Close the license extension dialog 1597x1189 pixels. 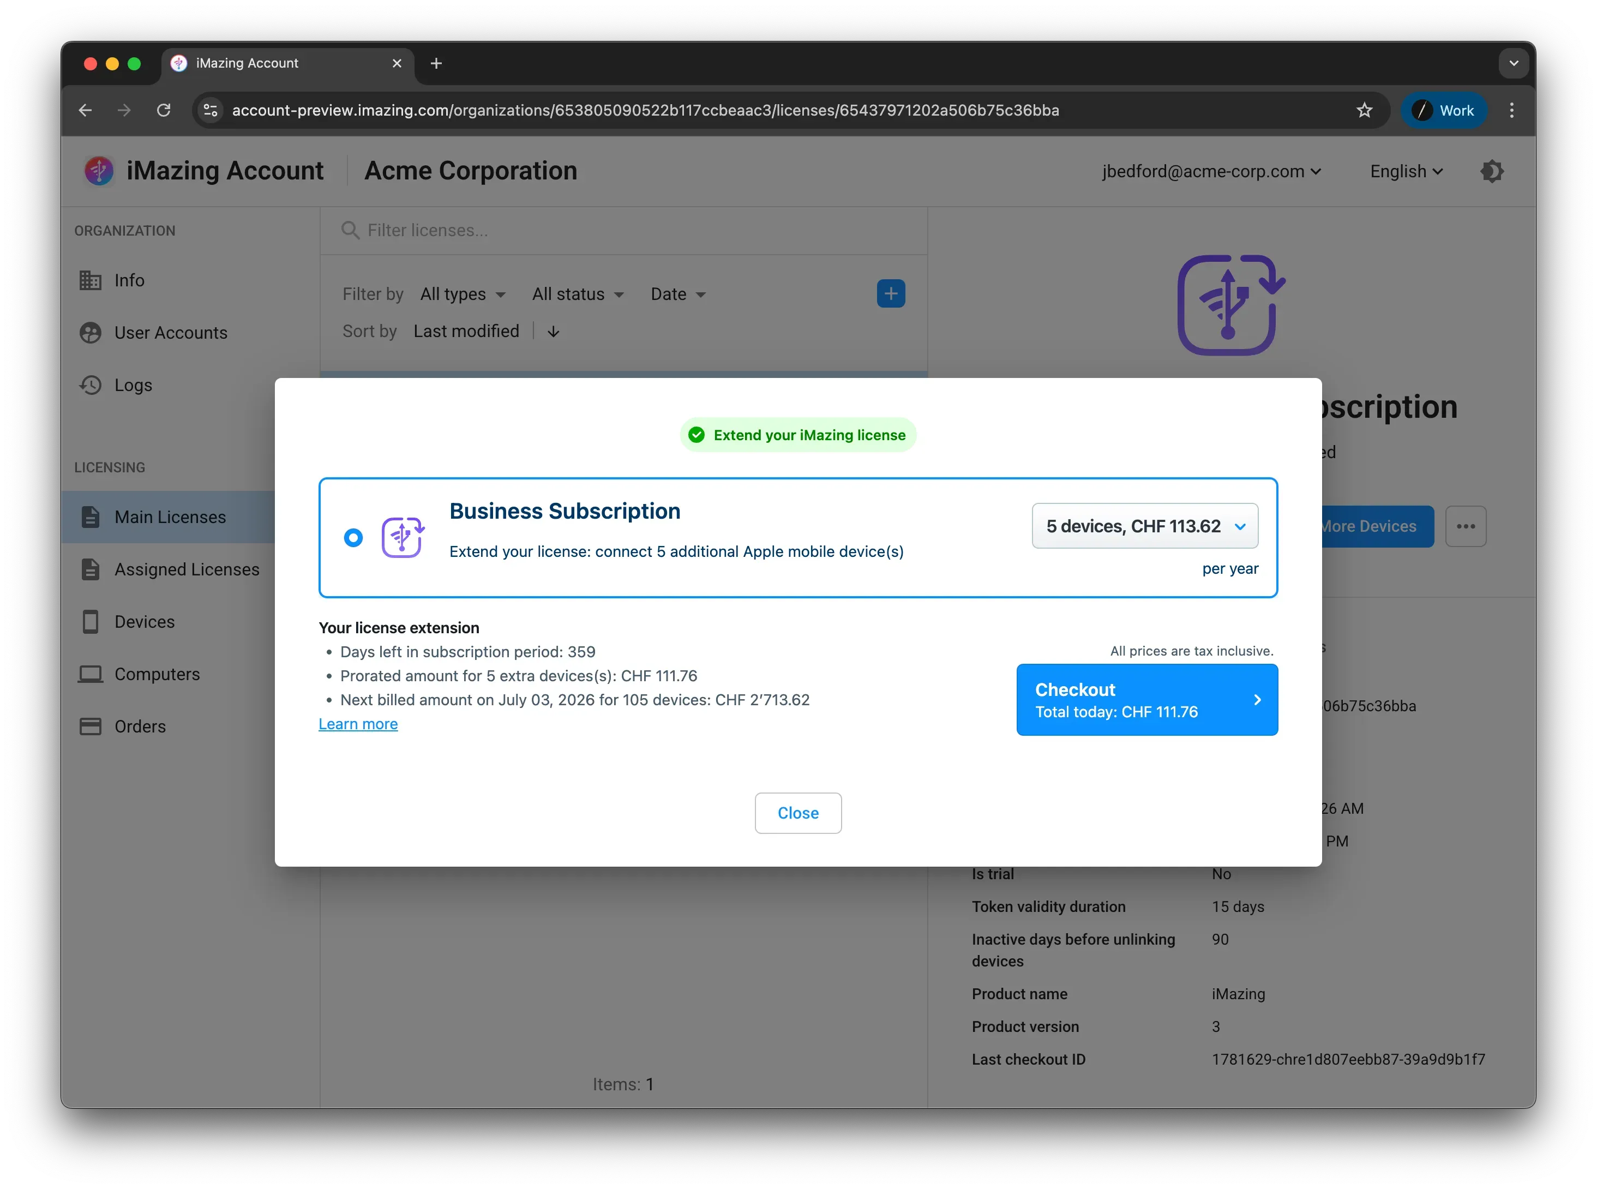click(797, 813)
